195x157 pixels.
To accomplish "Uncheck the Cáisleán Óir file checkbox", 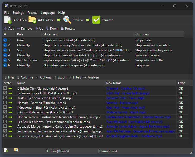I will pyautogui.click(x=5, y=88).
